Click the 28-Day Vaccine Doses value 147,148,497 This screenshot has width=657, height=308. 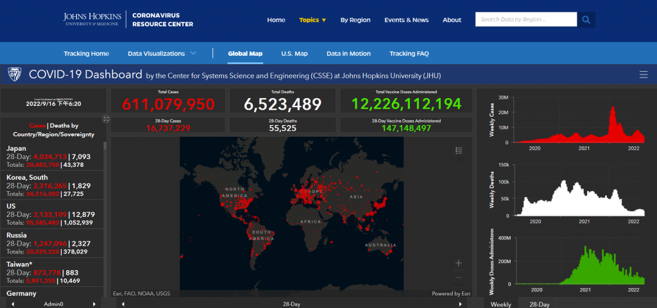[406, 128]
